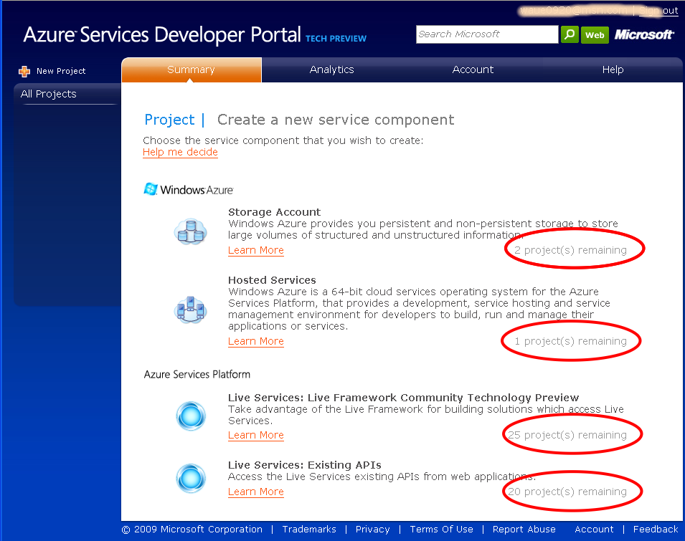
Task: Click the Azure Services Developer Portal title
Action: (x=162, y=35)
